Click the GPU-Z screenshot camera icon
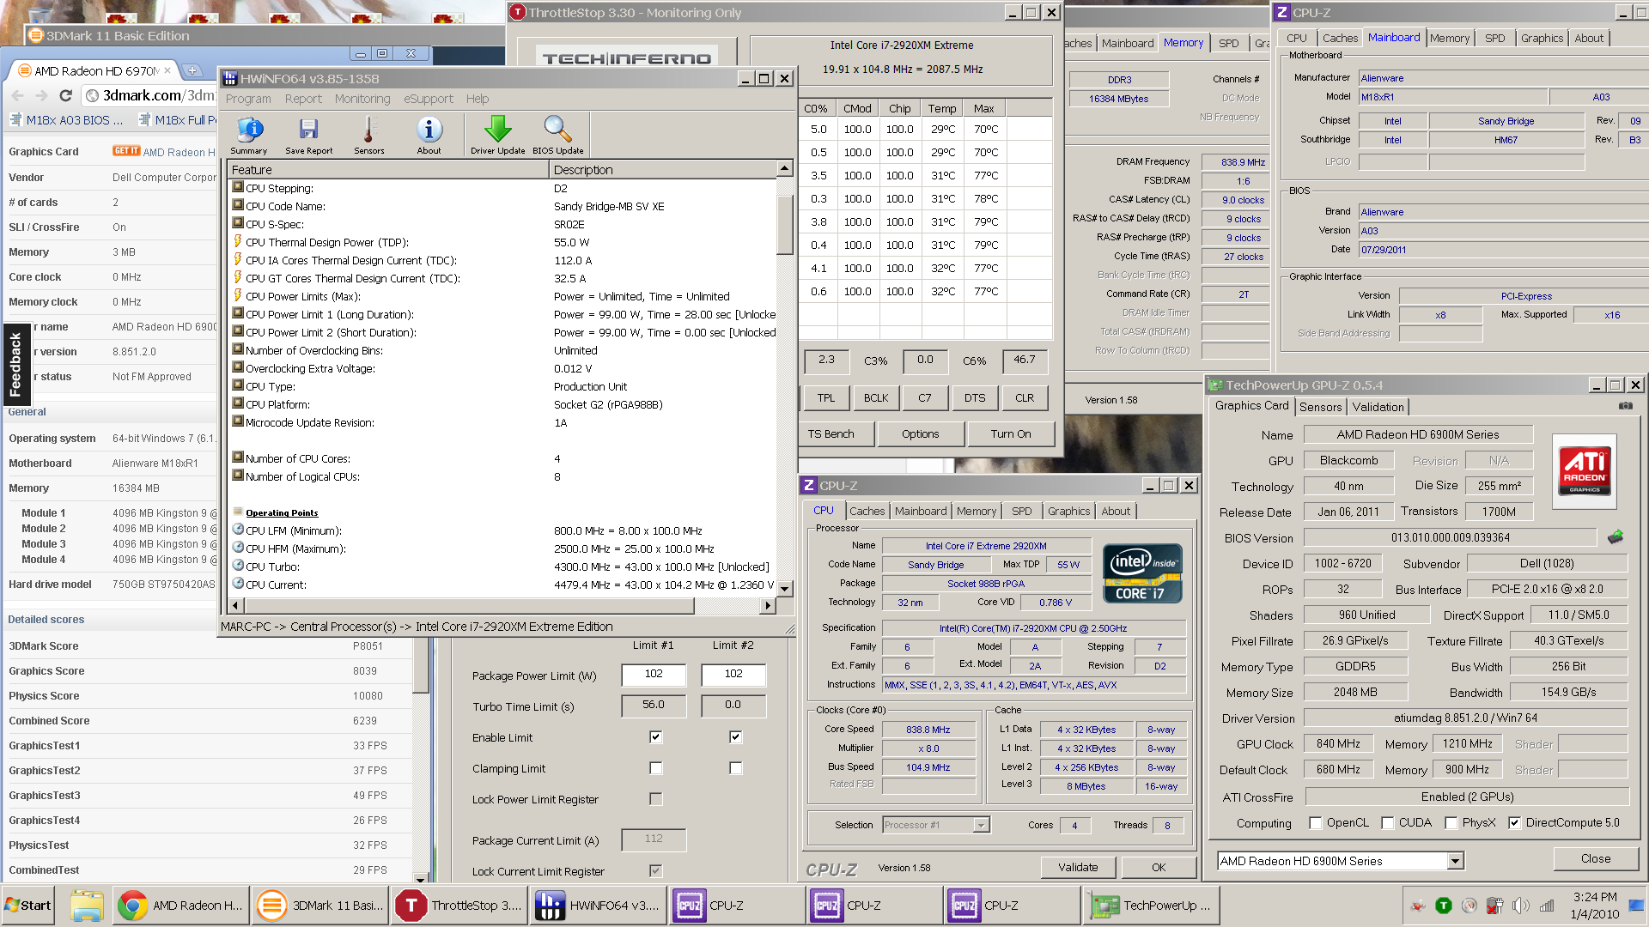 [1625, 406]
